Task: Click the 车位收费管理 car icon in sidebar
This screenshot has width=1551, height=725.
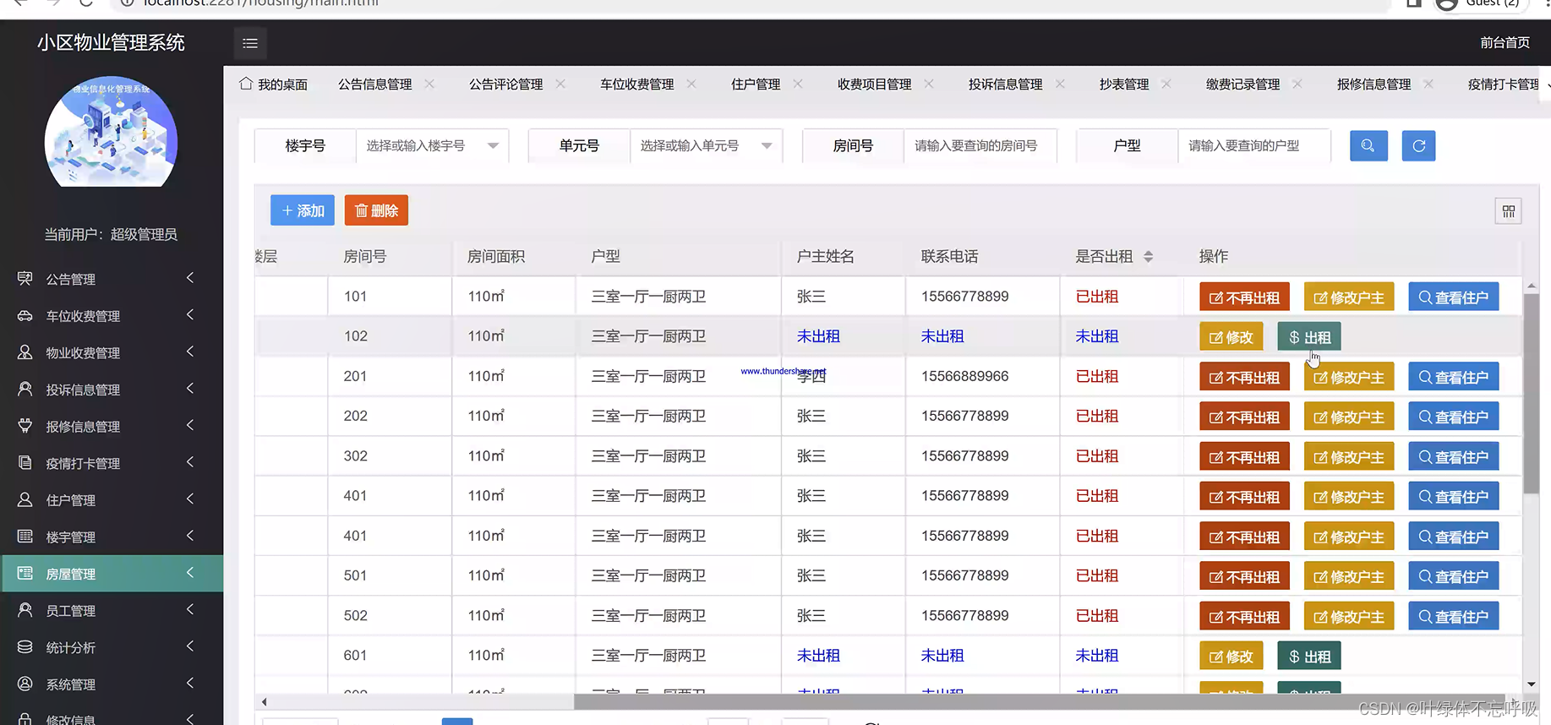Action: pos(25,315)
